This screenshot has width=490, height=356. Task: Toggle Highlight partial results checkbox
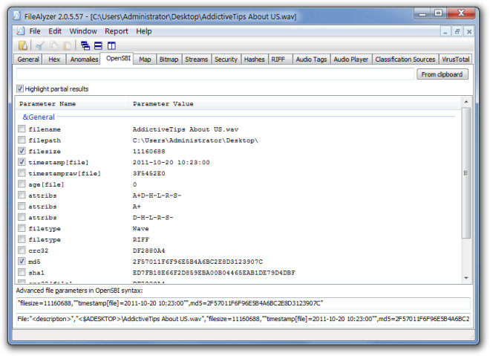pos(20,88)
